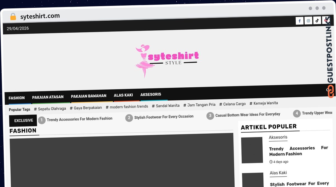Click the Fashion section heading

tap(23, 131)
